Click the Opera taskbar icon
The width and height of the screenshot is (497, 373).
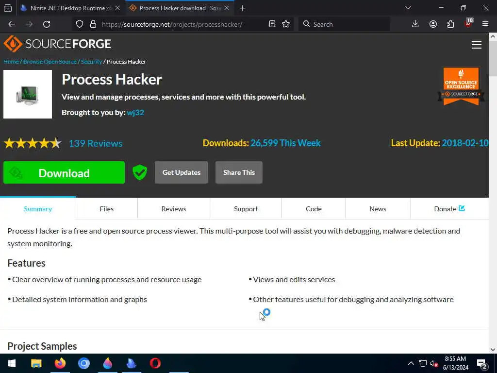pos(155,363)
